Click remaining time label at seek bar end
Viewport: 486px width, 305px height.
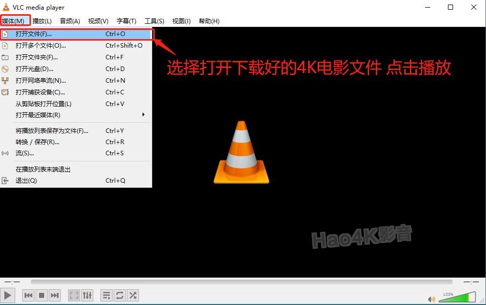(471, 282)
